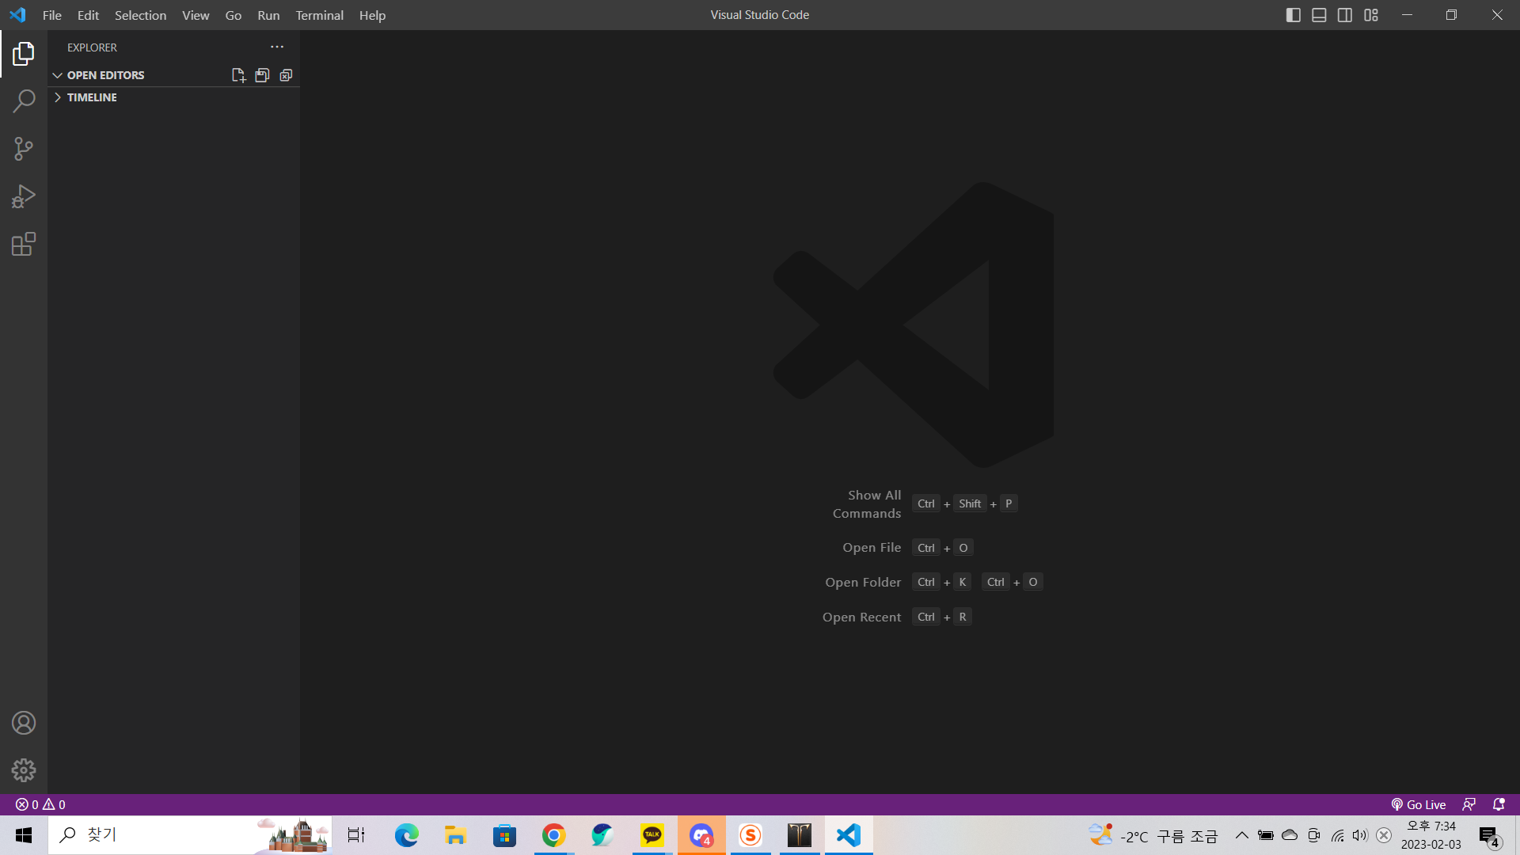
Task: Toggle the Primary Side Bar layout button
Action: point(1294,15)
